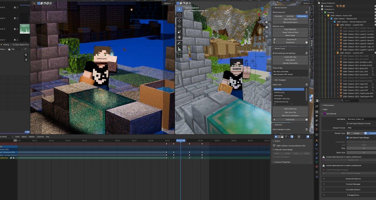The width and height of the screenshot is (376, 200).
Task: Click the help icon next to World exporter
Action: tap(306, 12)
